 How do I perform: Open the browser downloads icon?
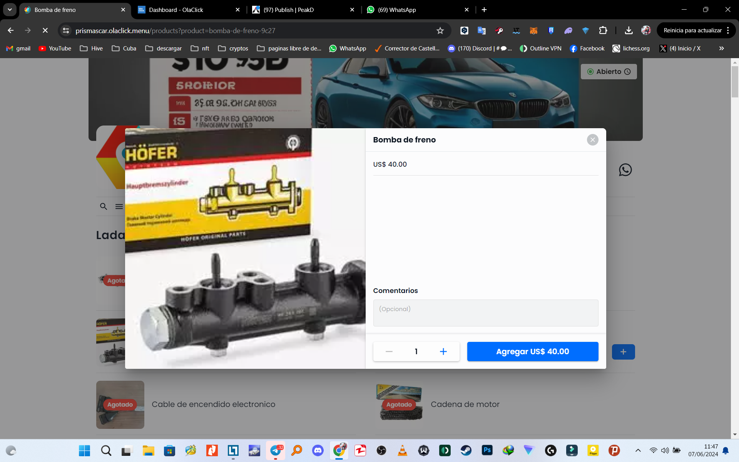[629, 30]
